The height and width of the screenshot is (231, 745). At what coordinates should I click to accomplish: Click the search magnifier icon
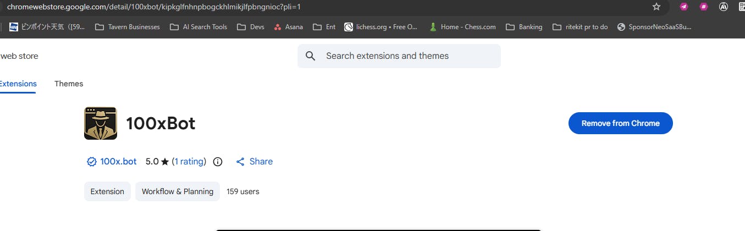pos(311,56)
